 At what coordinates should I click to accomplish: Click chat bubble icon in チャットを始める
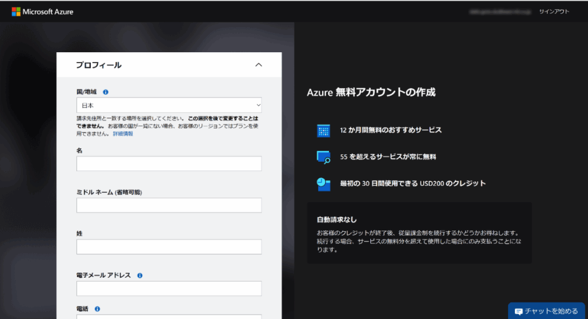click(x=519, y=312)
